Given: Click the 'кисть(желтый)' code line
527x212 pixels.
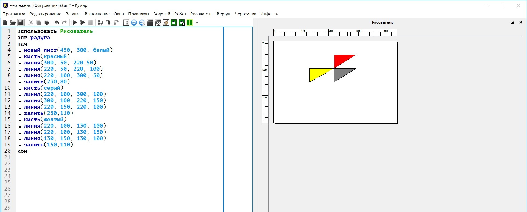Looking at the screenshot, I should pos(45,120).
